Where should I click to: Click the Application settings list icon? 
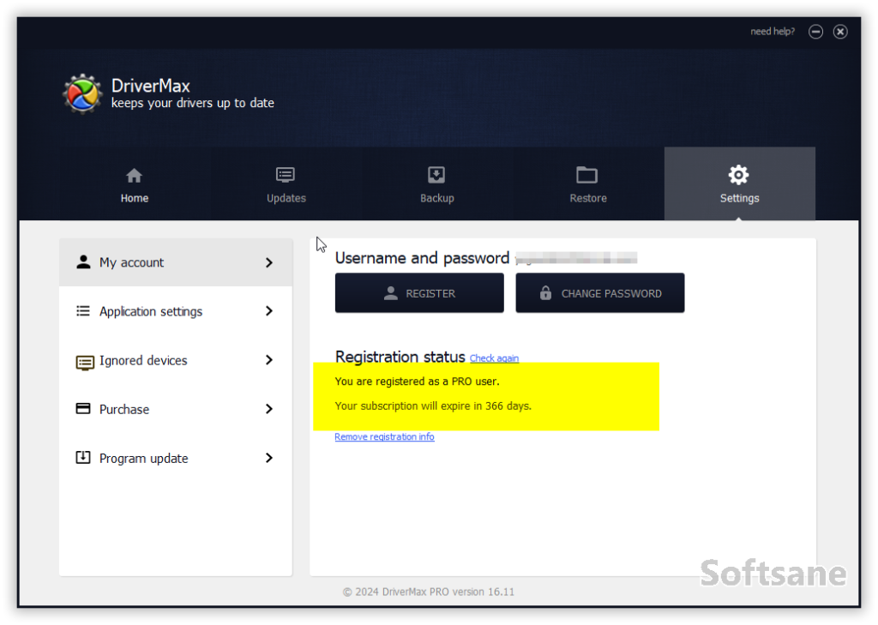pos(83,311)
